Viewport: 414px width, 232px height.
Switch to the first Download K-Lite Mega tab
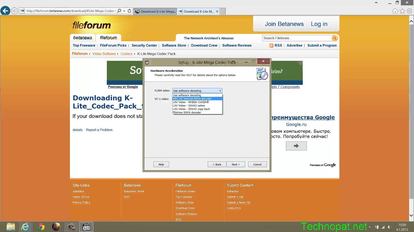[x=155, y=11]
